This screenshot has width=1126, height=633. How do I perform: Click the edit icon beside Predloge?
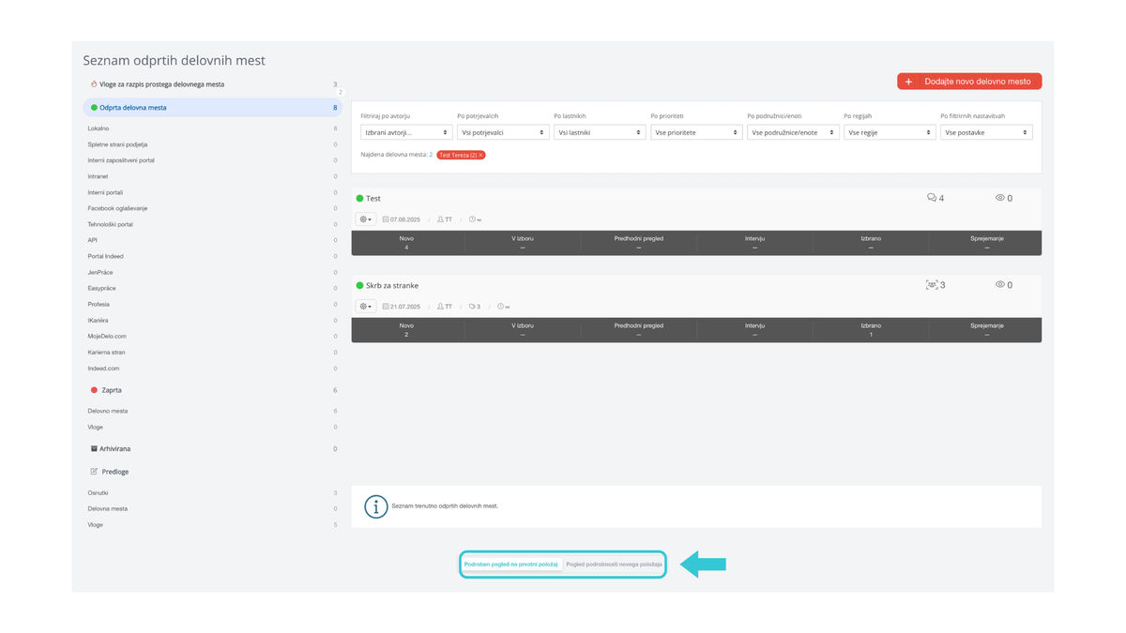94,472
